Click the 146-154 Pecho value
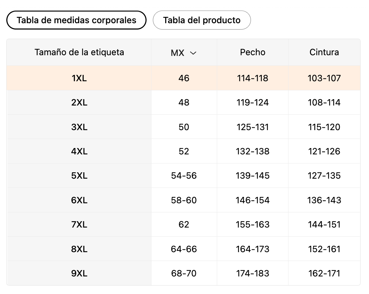Viewport: 369px width, 294px height. [252, 200]
